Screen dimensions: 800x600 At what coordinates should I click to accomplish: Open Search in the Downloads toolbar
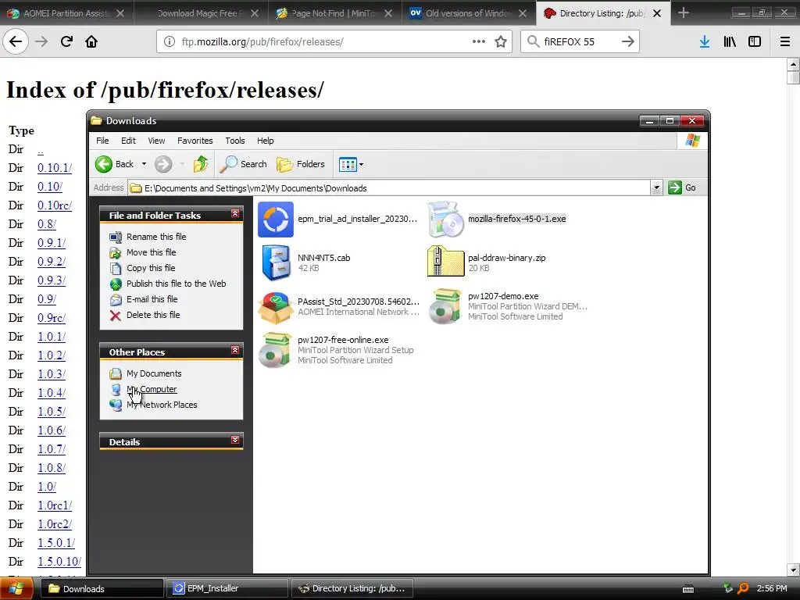[x=244, y=164]
